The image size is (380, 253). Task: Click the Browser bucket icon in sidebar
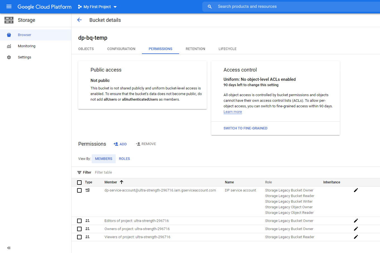point(9,35)
